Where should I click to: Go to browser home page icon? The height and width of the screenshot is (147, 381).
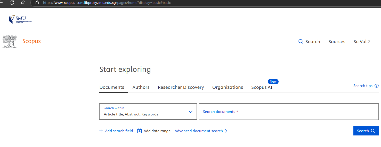click(x=23, y=3)
